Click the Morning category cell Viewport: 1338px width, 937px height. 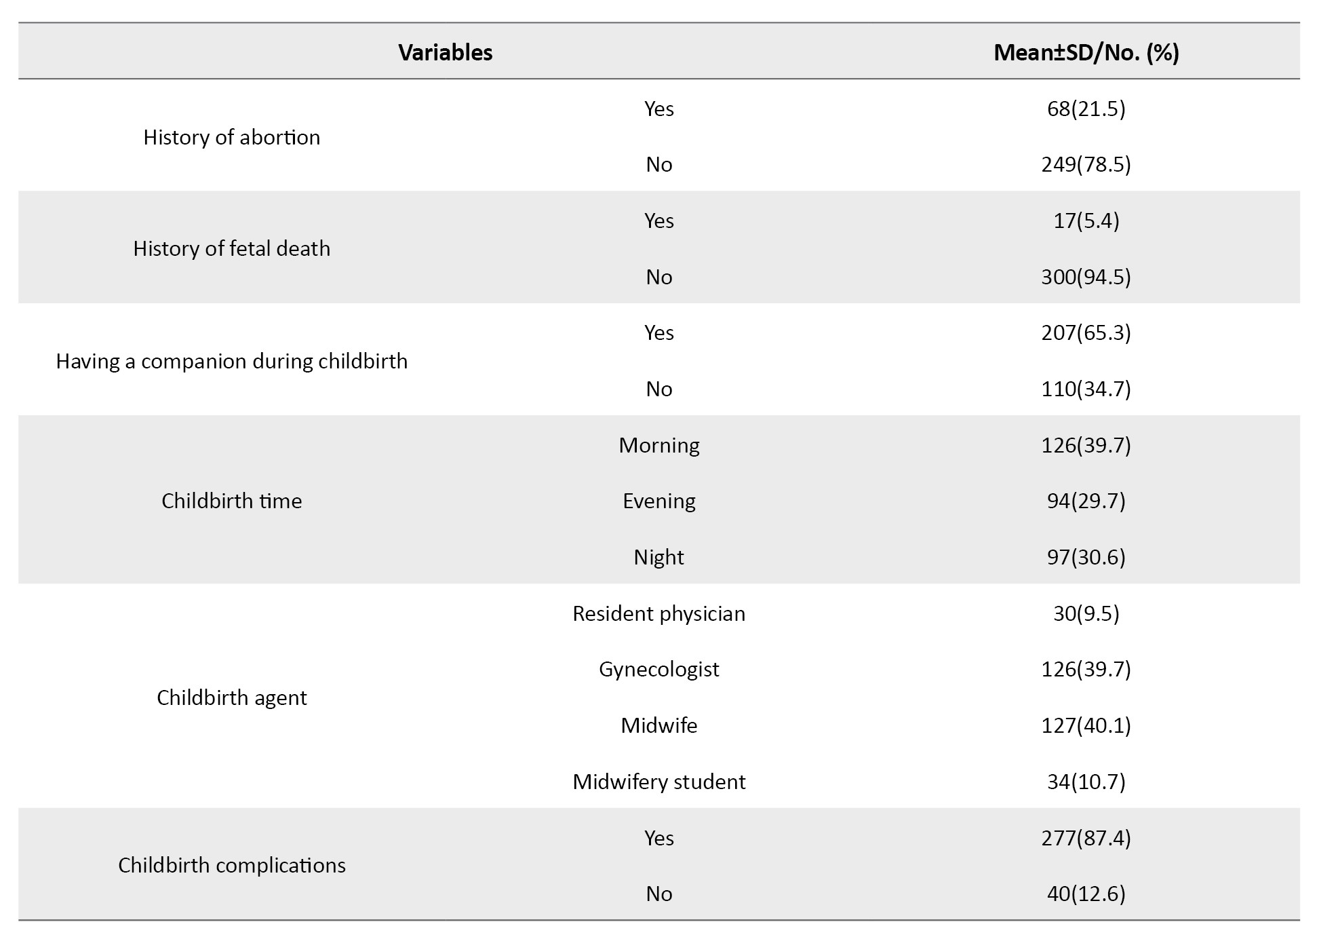658,445
